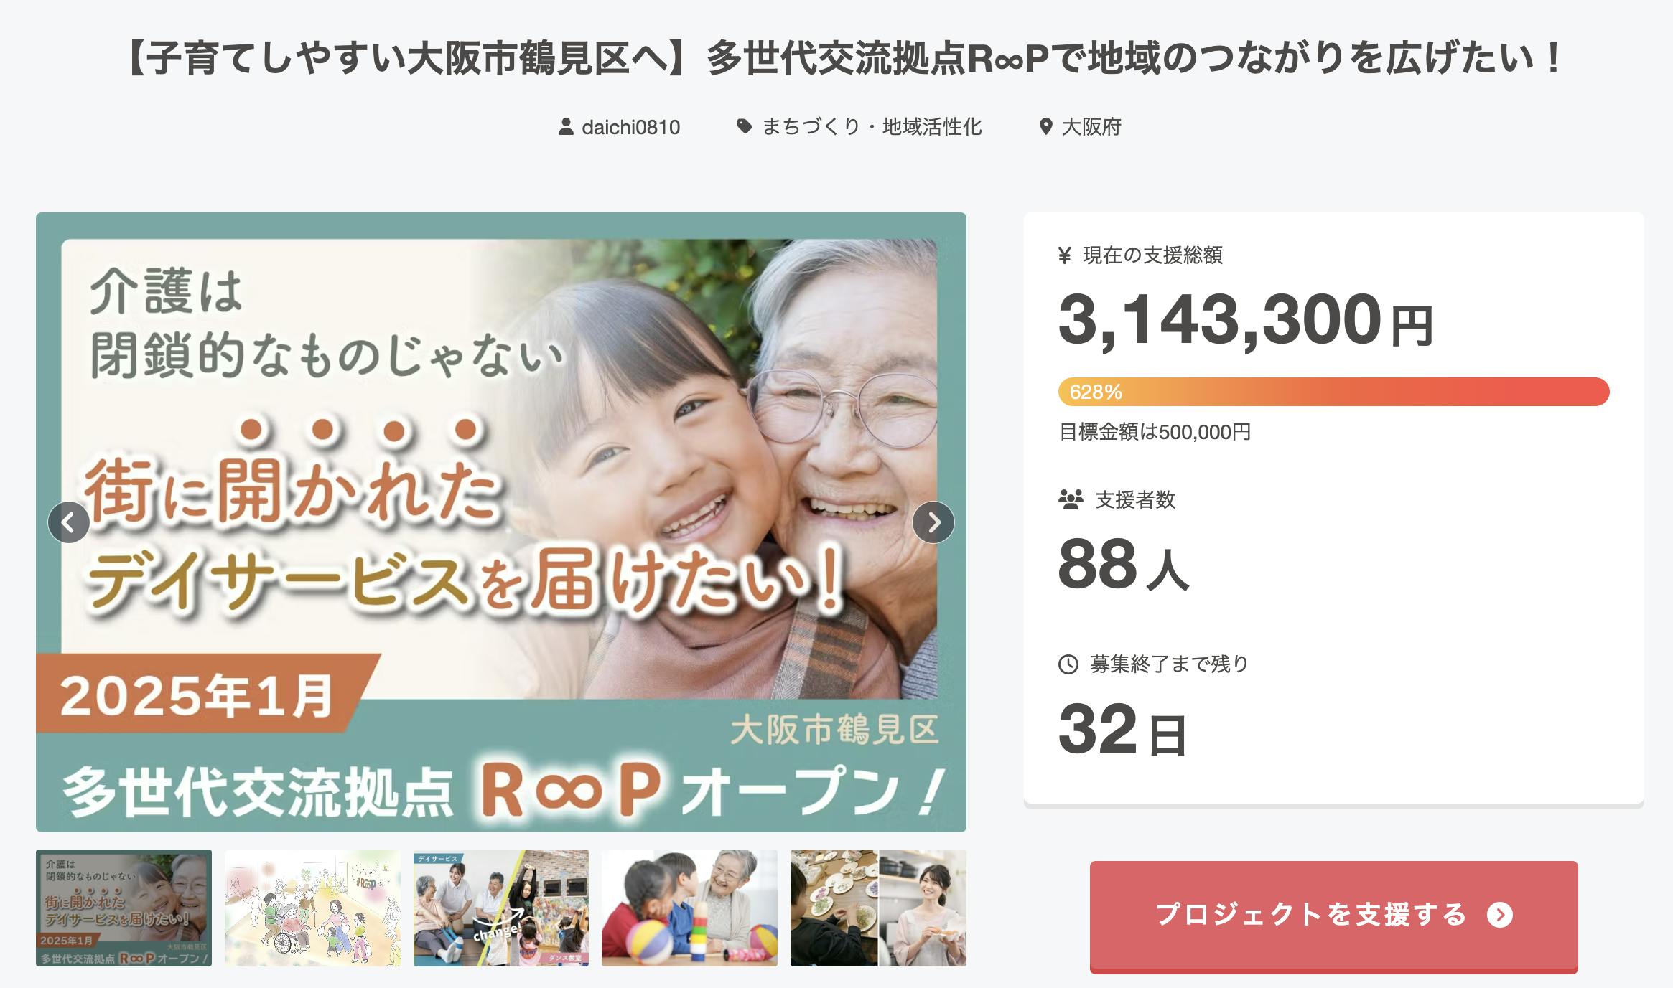Click the yen icon beside 現在の支援総額
This screenshot has width=1673, height=988.
coord(1065,255)
